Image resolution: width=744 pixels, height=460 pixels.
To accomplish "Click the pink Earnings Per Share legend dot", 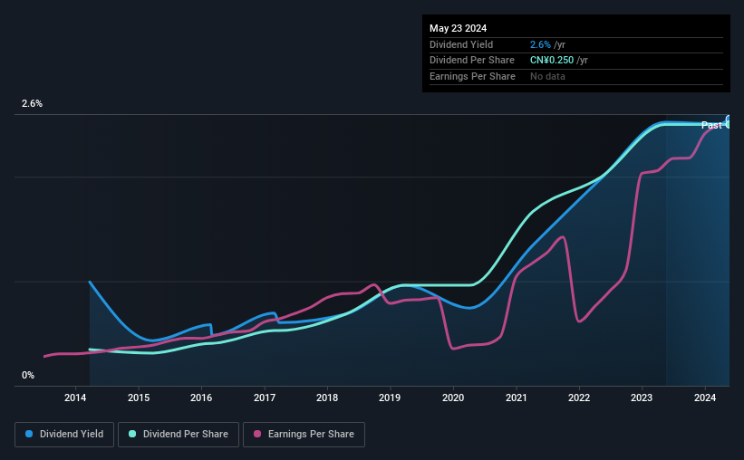I will coord(257,435).
